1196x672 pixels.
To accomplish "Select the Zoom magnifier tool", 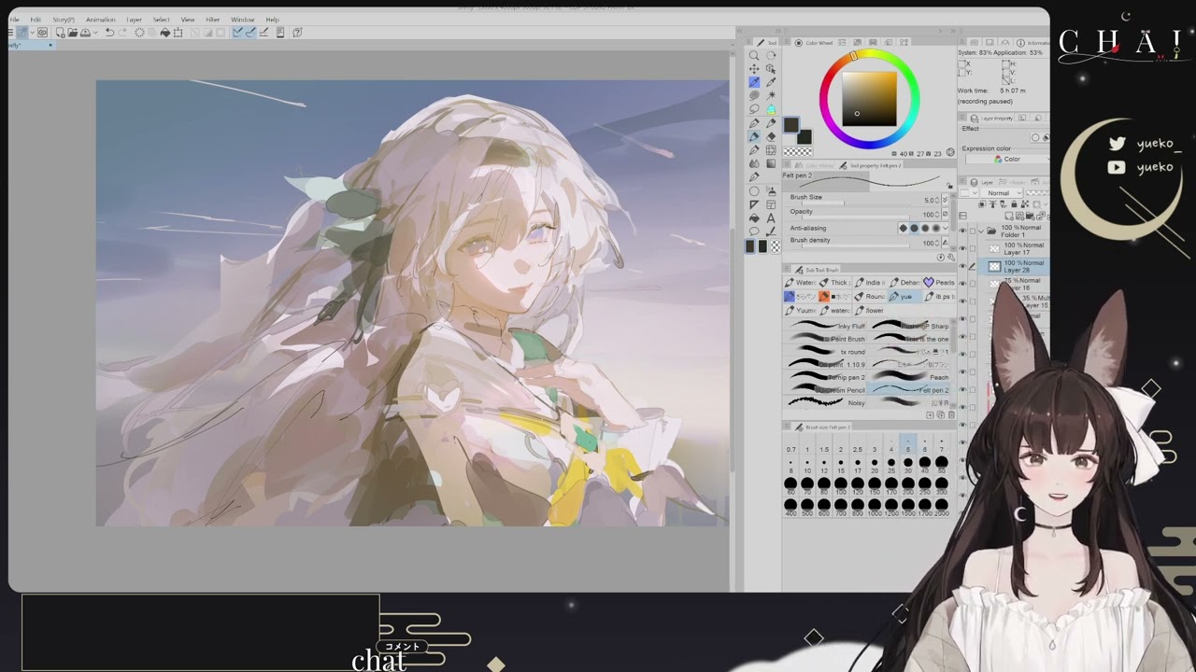I will point(754,55).
